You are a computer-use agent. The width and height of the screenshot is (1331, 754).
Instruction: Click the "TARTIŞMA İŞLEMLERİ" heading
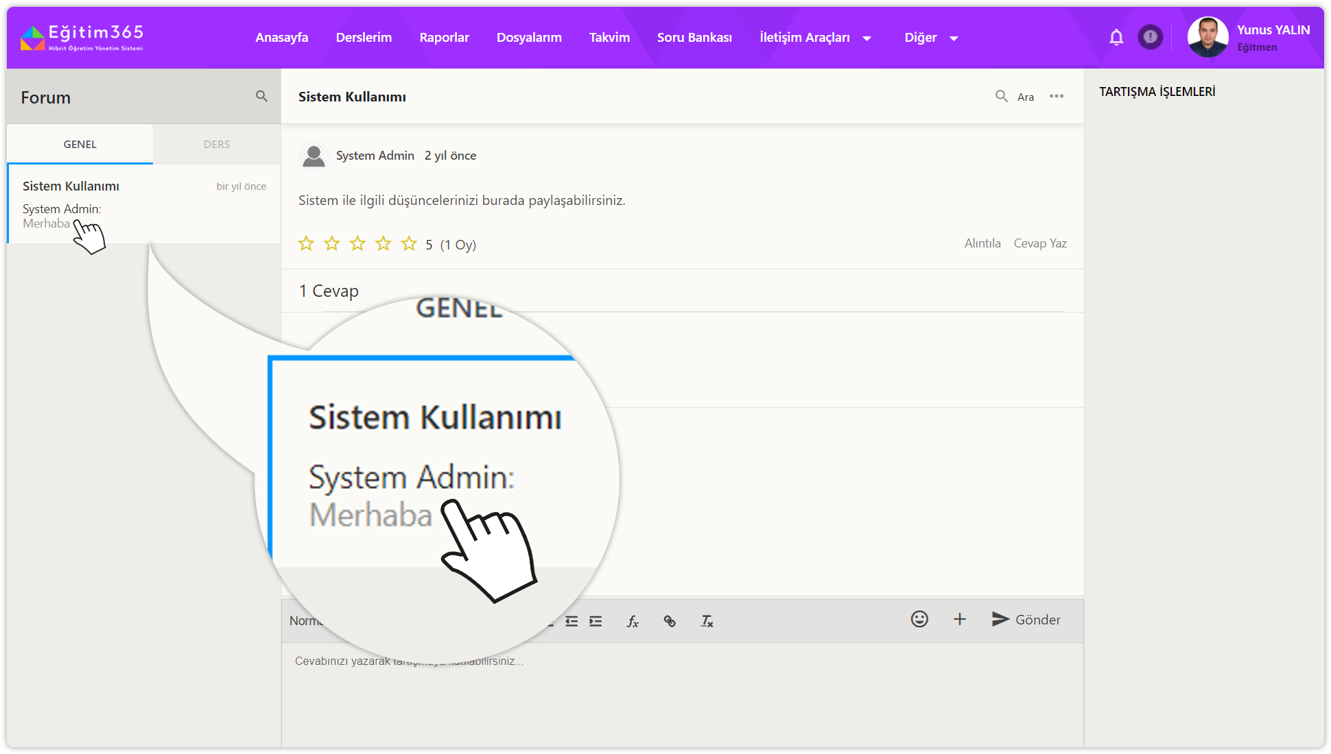(x=1157, y=92)
